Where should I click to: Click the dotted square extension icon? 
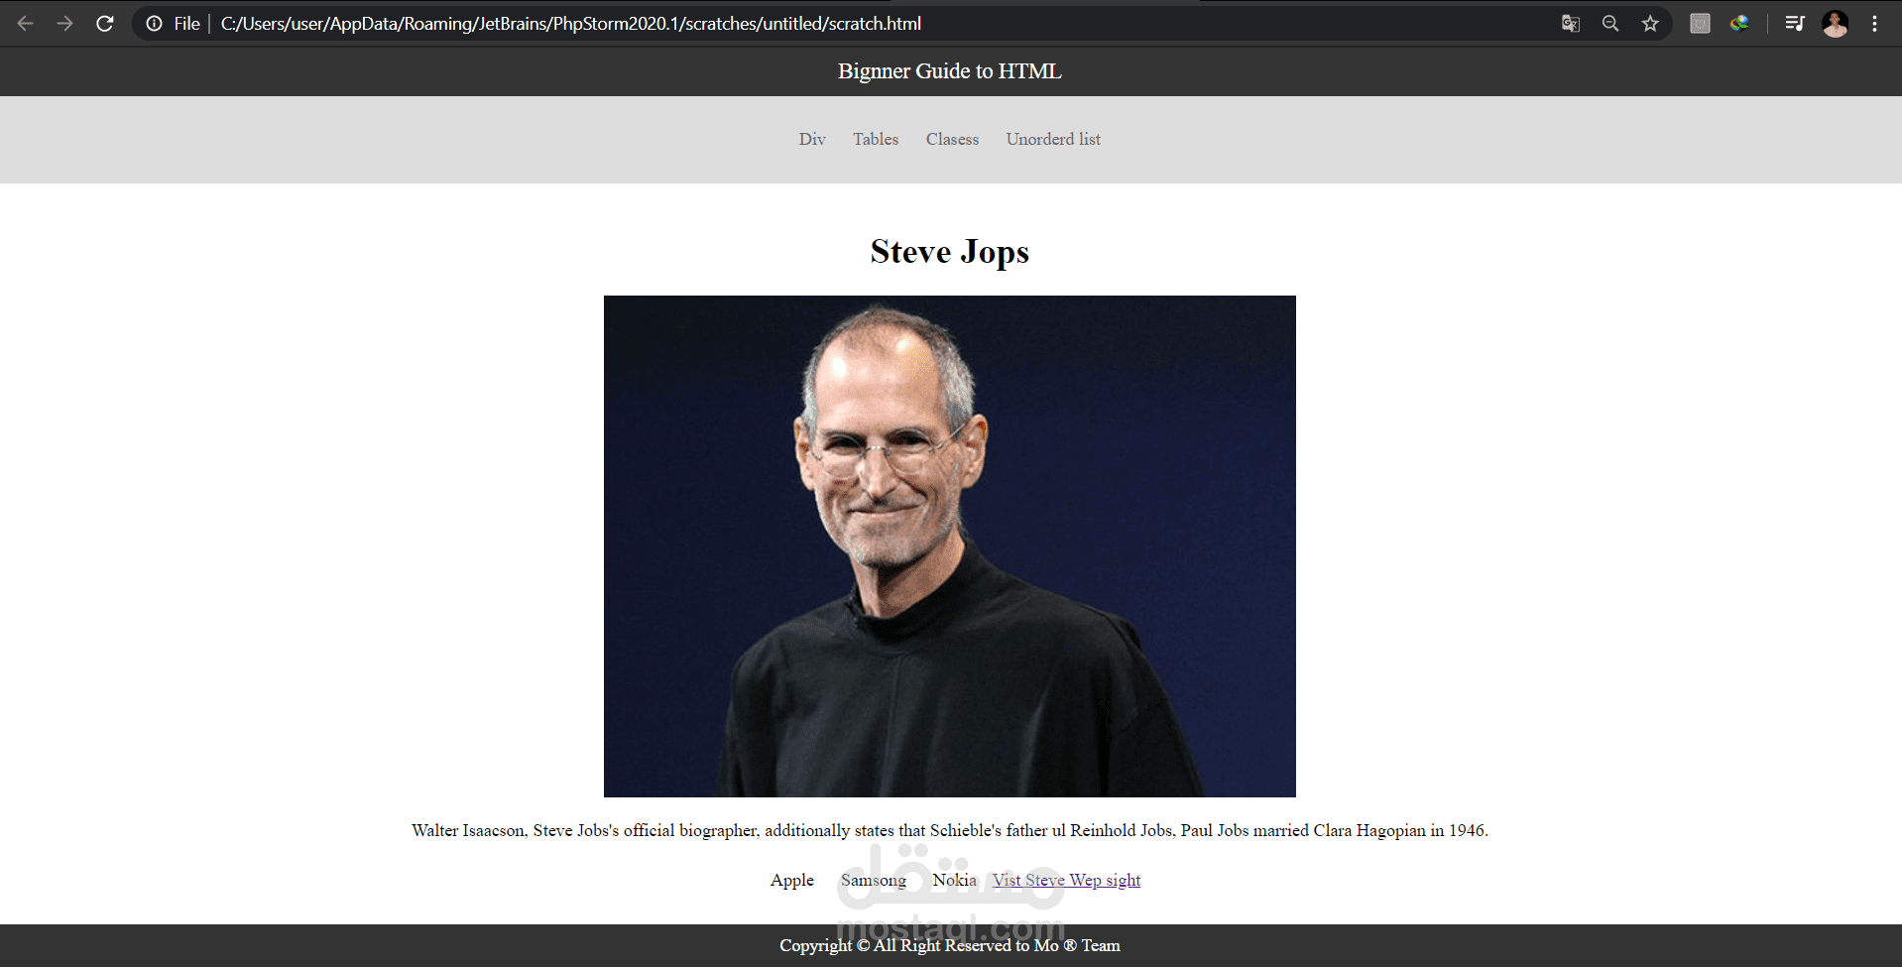click(1699, 23)
